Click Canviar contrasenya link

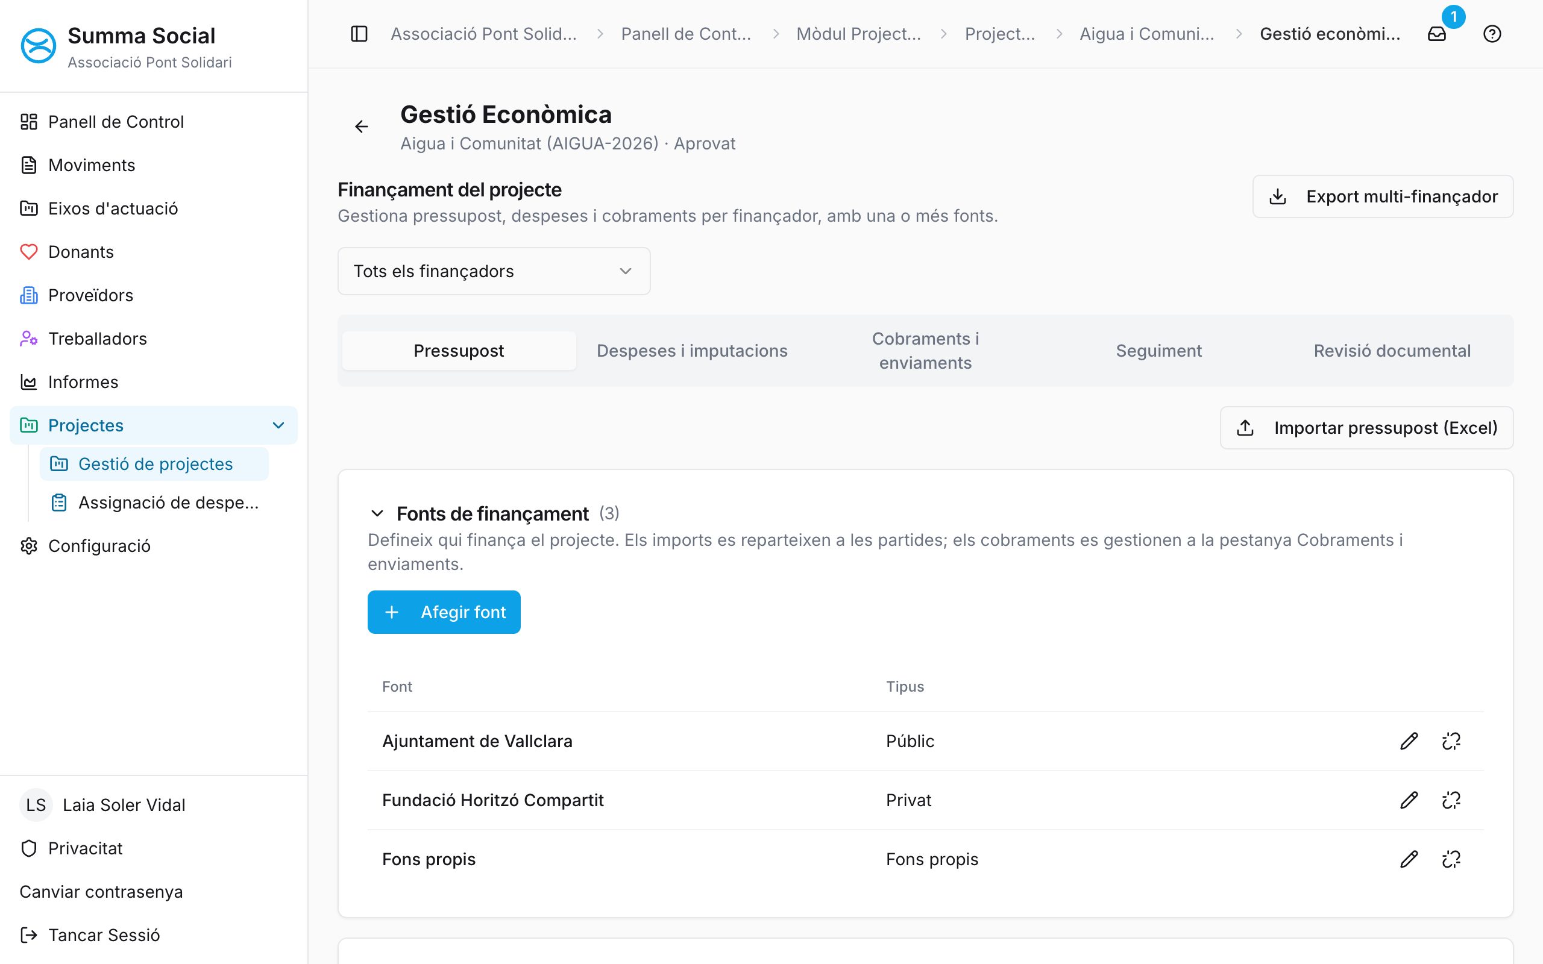[x=101, y=891]
